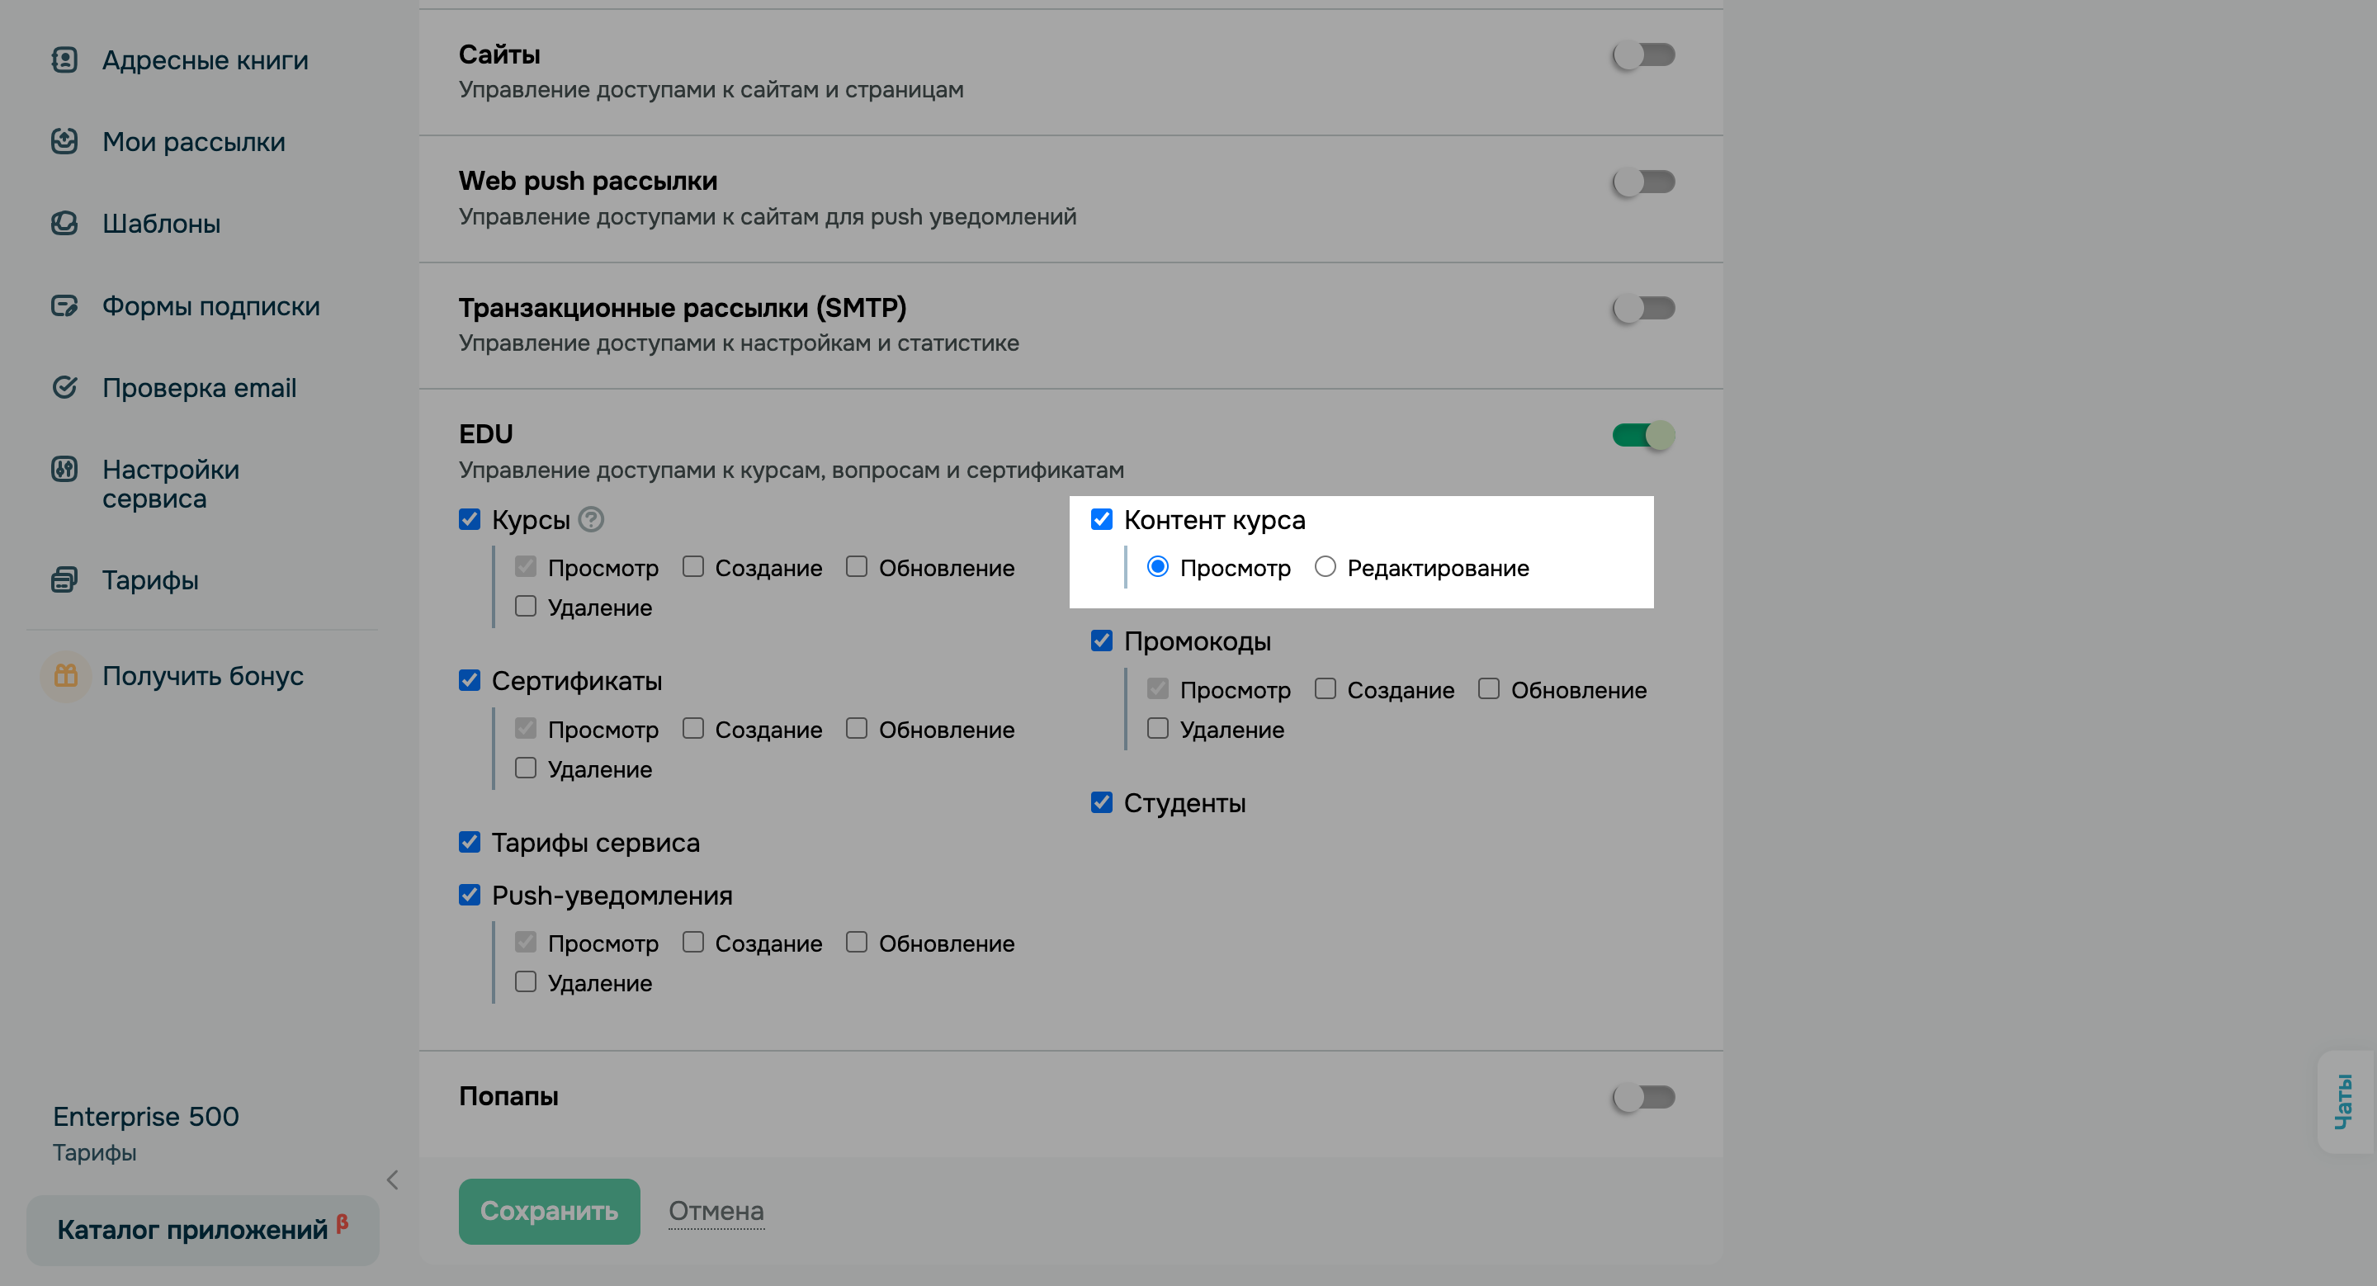Click the Настройки сервиса sidebar icon

coord(64,470)
